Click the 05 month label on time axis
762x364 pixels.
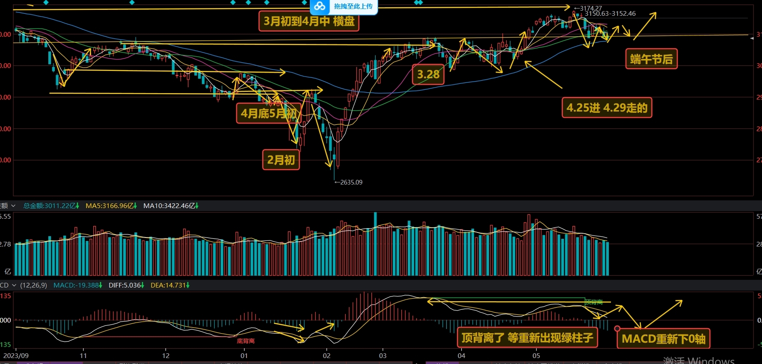point(536,355)
